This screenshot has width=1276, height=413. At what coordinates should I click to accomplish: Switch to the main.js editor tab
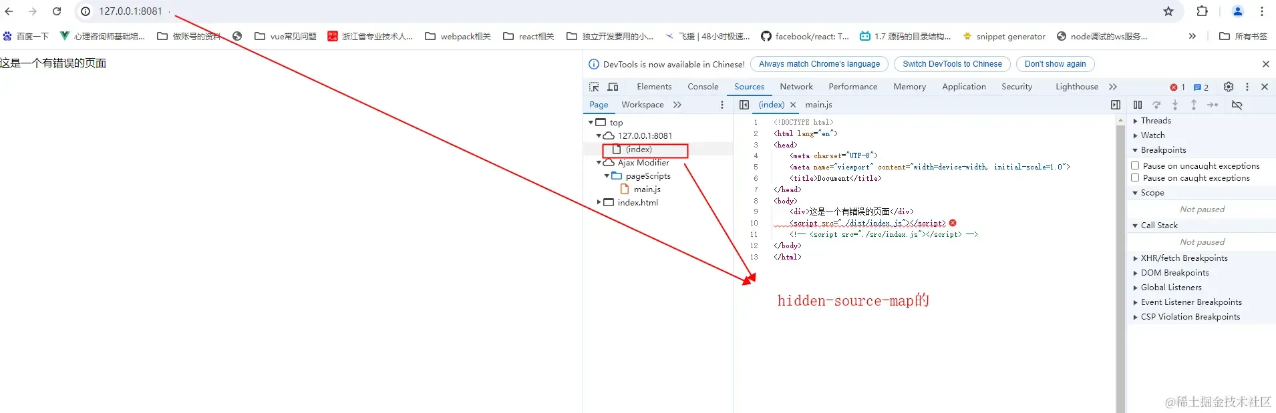click(x=818, y=105)
